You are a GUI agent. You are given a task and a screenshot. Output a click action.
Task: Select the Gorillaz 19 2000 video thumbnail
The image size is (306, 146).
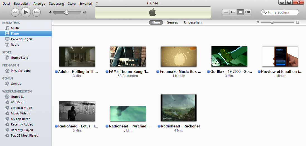click(229, 57)
